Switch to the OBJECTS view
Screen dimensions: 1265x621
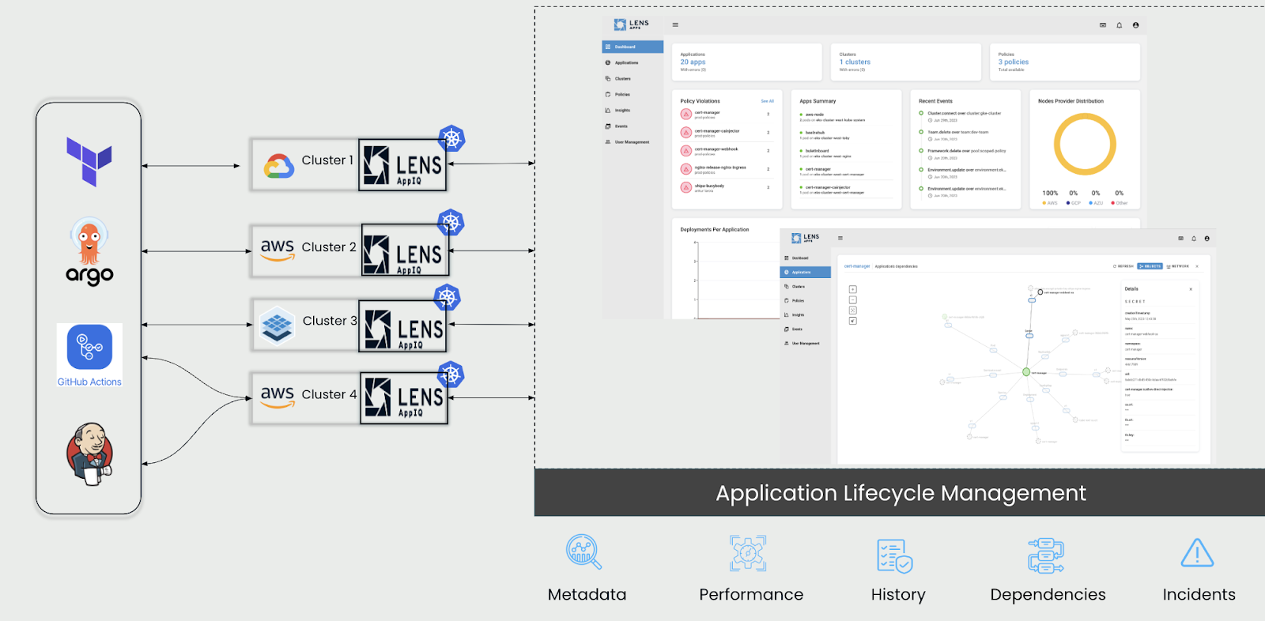tap(1150, 266)
